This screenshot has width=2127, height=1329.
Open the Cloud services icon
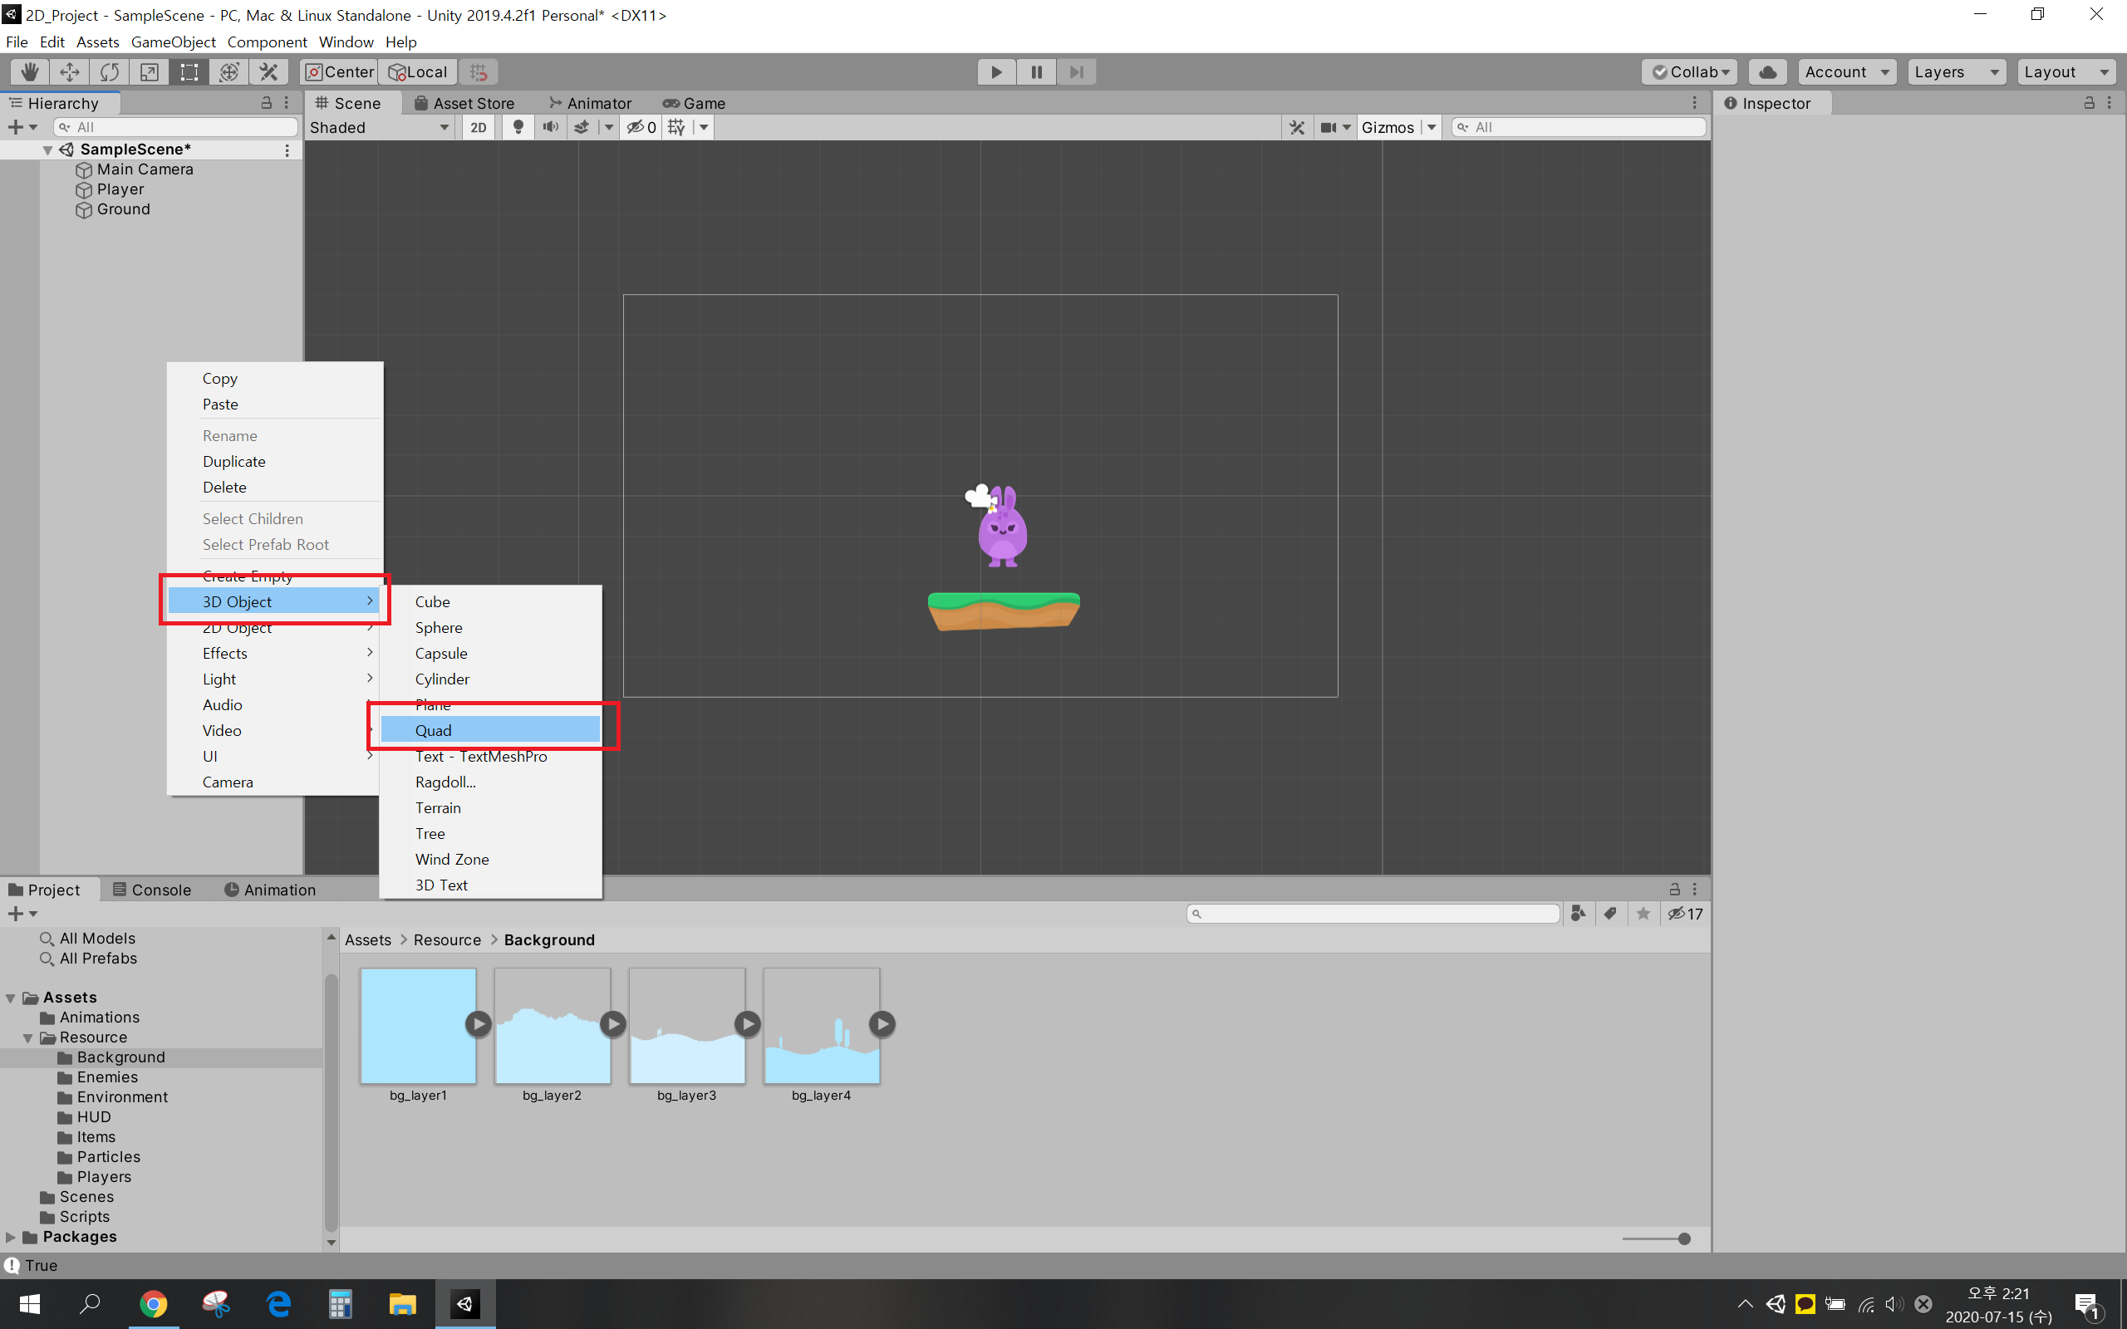coord(1767,72)
